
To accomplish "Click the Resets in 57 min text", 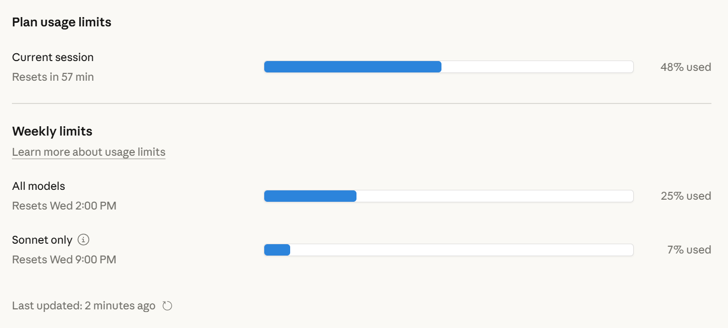I will click(x=53, y=77).
